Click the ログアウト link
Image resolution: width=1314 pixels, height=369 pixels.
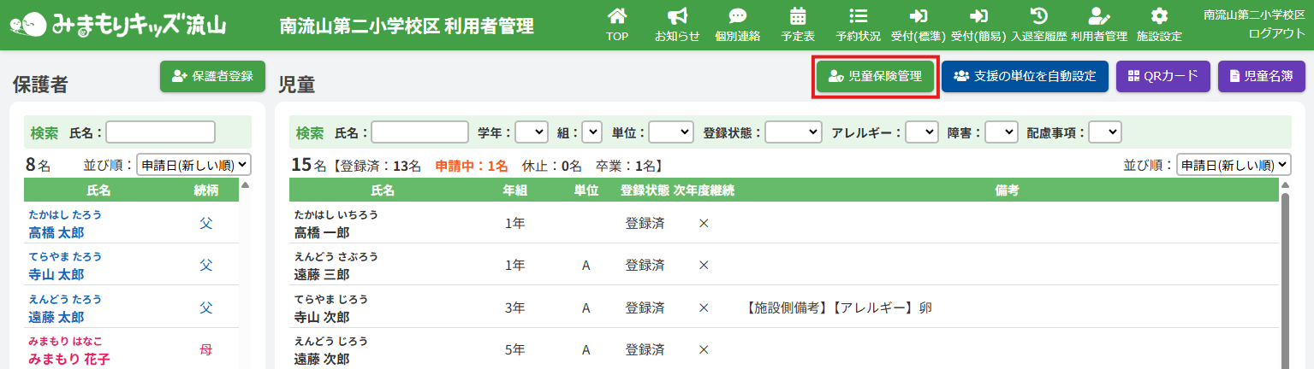click(x=1276, y=32)
